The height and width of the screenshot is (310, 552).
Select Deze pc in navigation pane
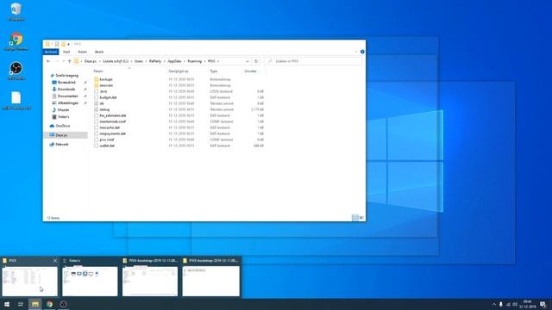[x=61, y=135]
